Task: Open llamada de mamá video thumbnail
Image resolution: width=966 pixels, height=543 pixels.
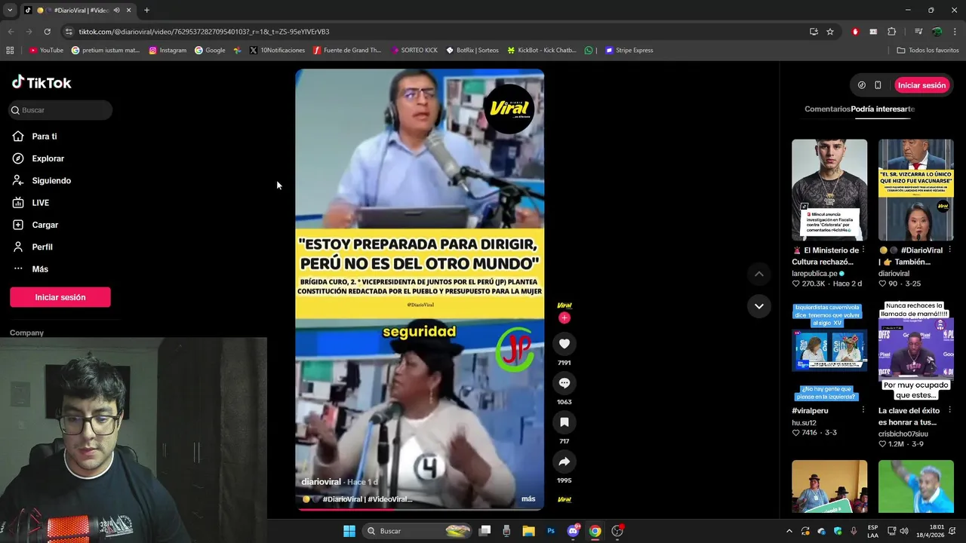Action: [915, 351]
